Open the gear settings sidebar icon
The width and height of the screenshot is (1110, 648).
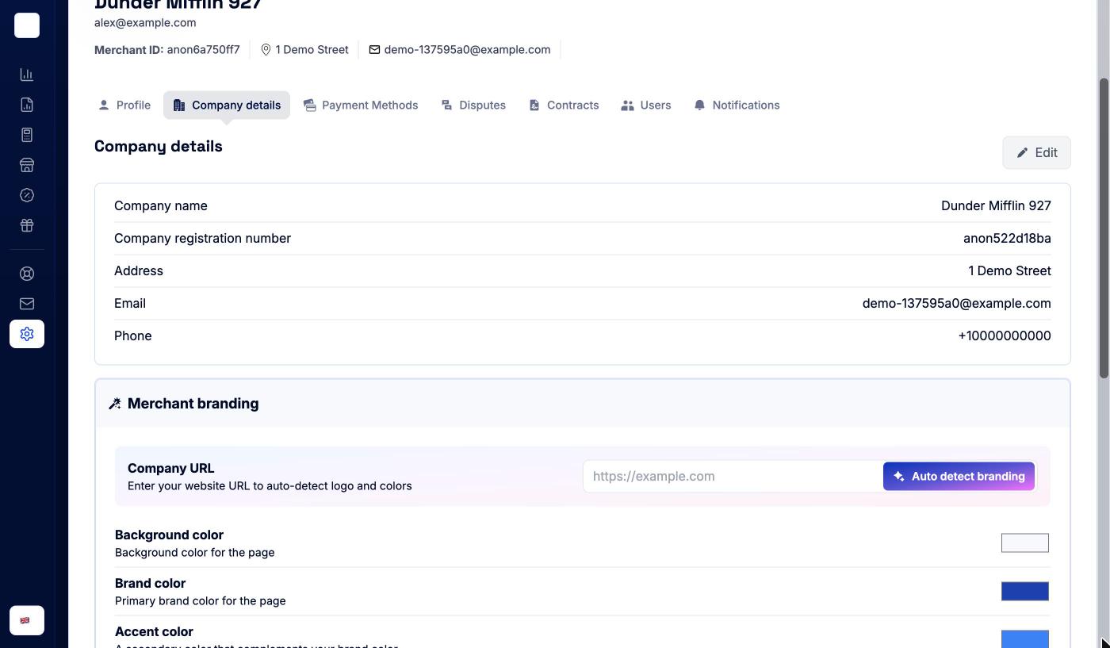(x=27, y=334)
